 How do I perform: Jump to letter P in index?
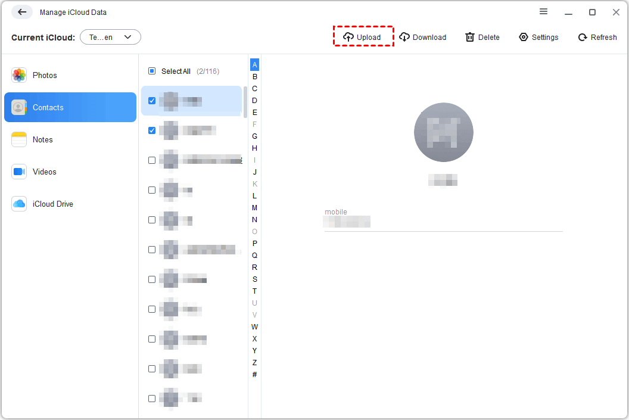point(254,243)
